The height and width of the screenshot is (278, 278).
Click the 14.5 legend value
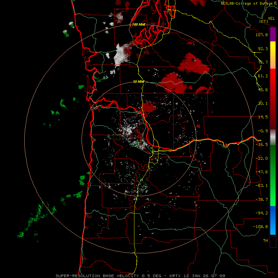[x=263, y=117]
